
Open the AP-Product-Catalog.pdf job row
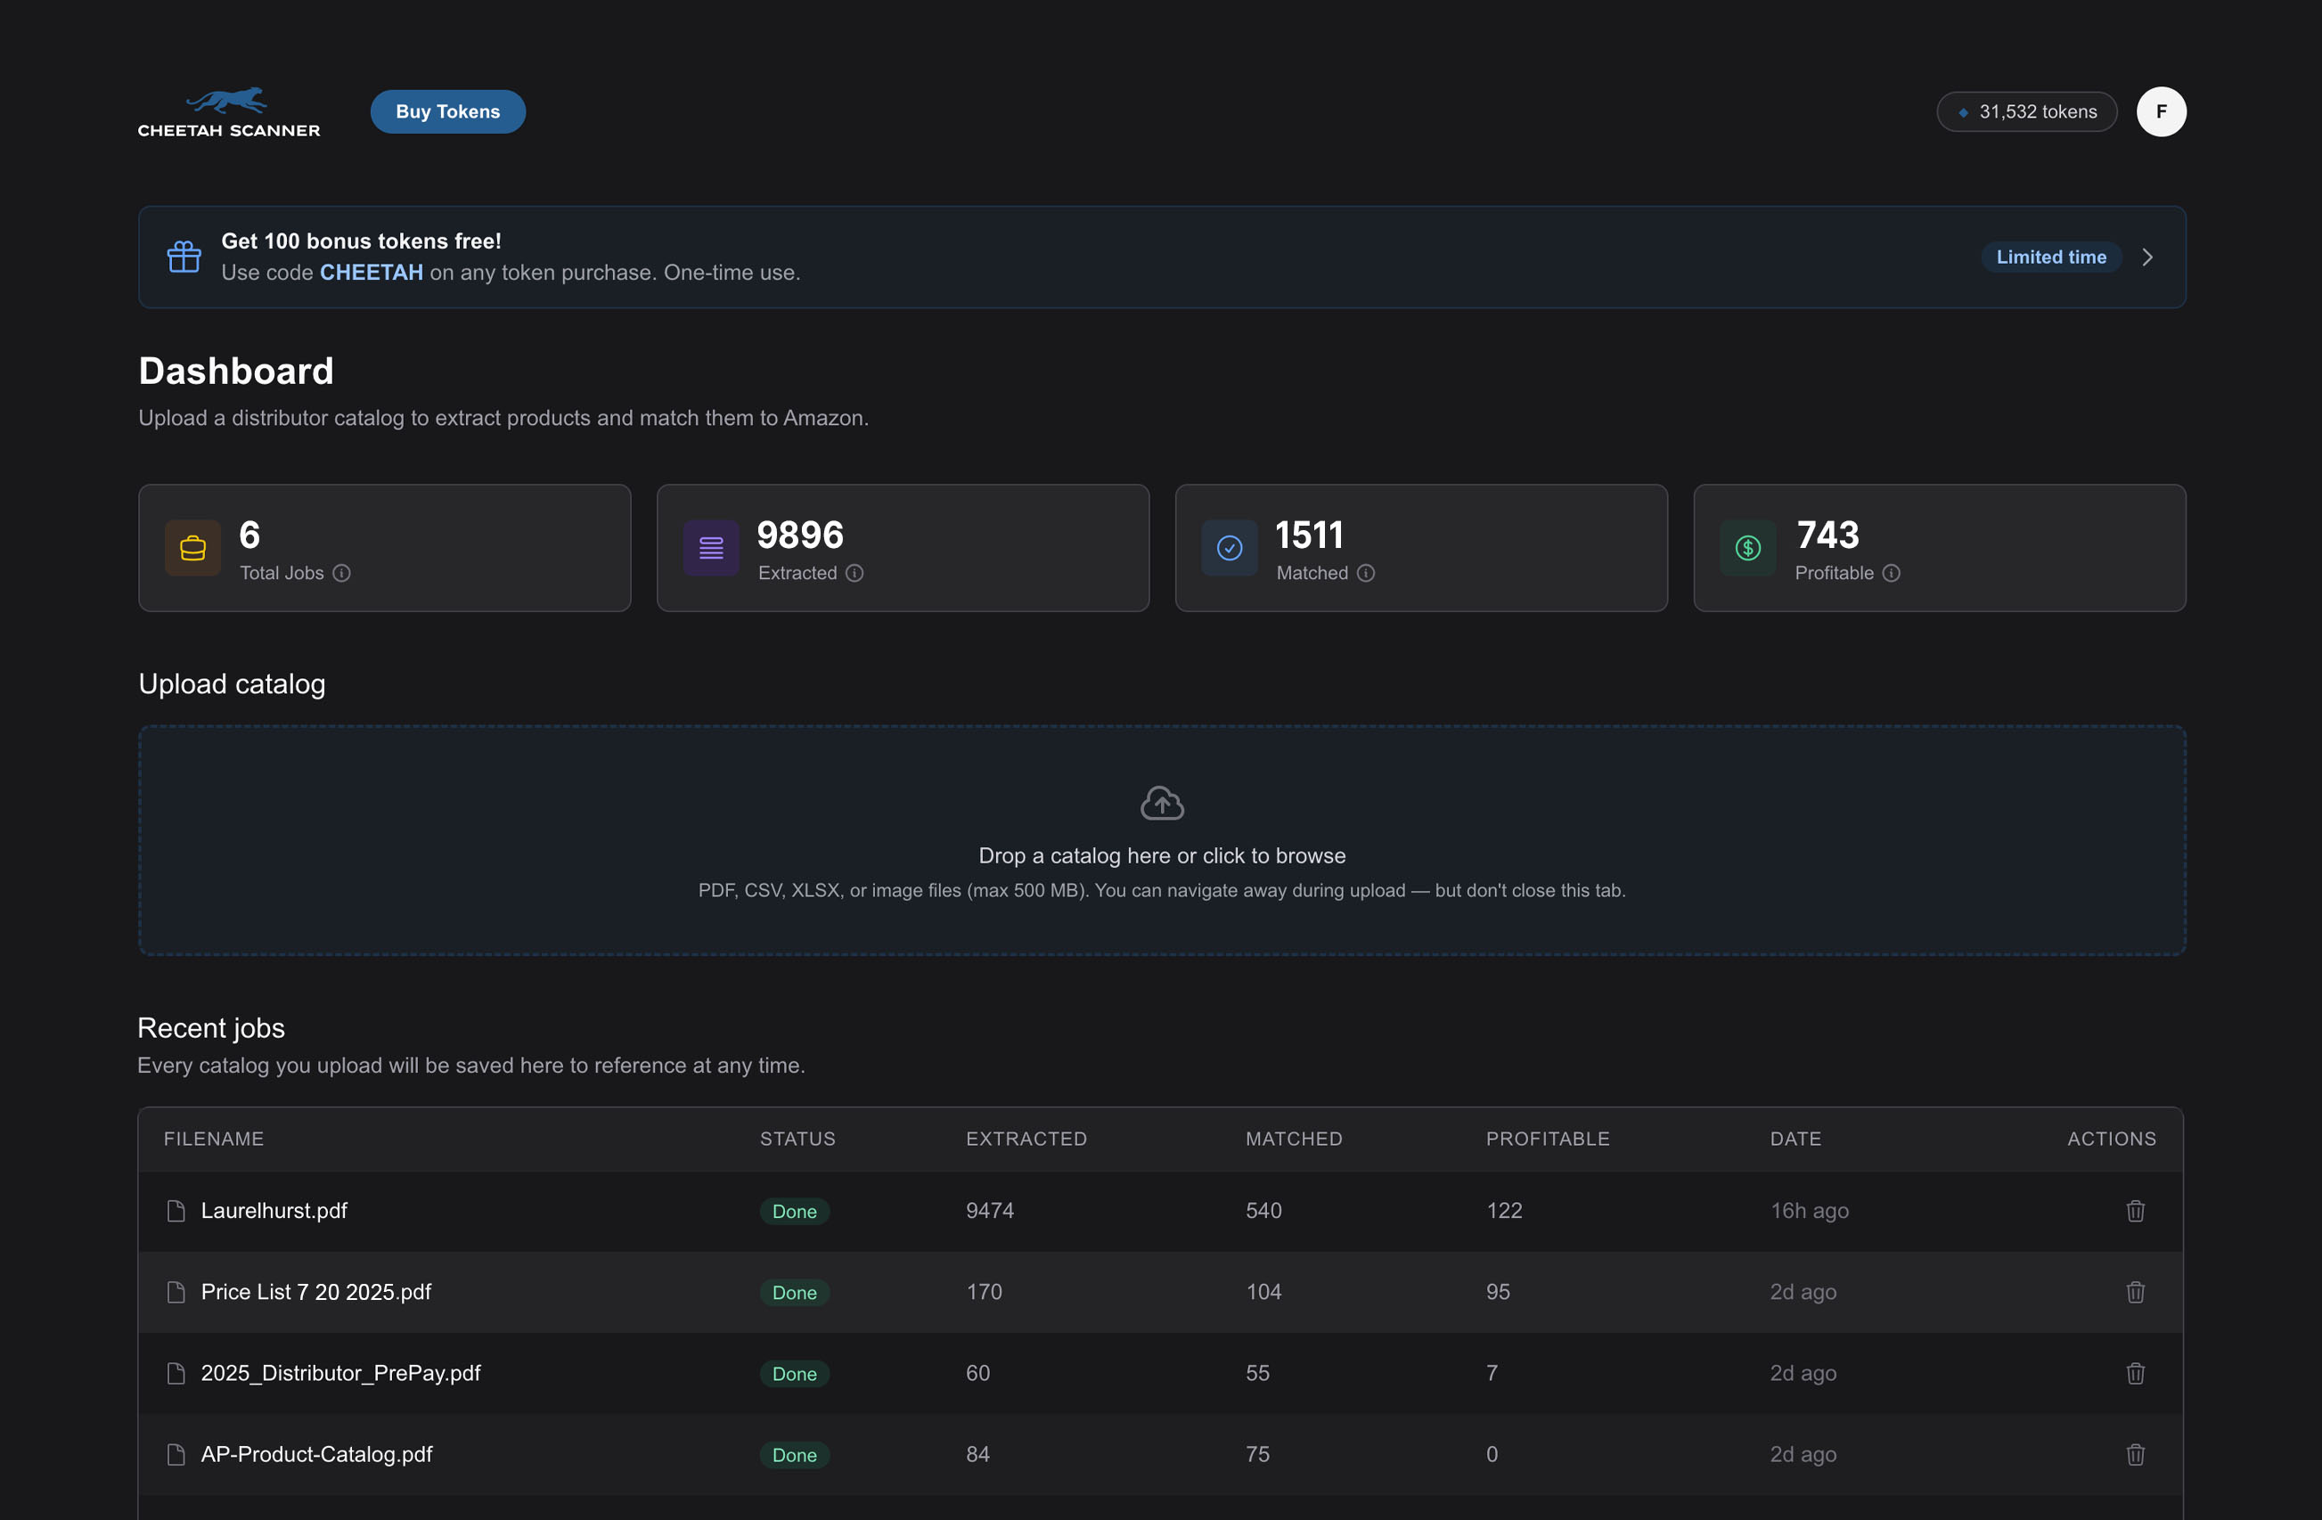(316, 1454)
